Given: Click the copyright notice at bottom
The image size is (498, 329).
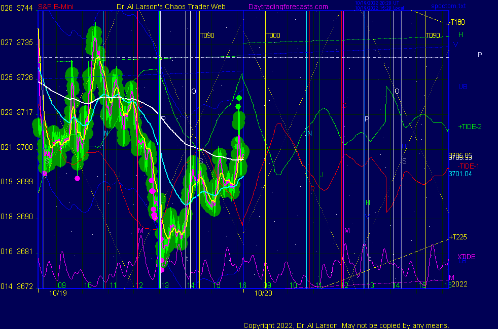Looking at the screenshot, I should tap(346, 325).
